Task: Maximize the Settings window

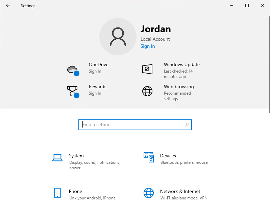Action: coord(247,5)
